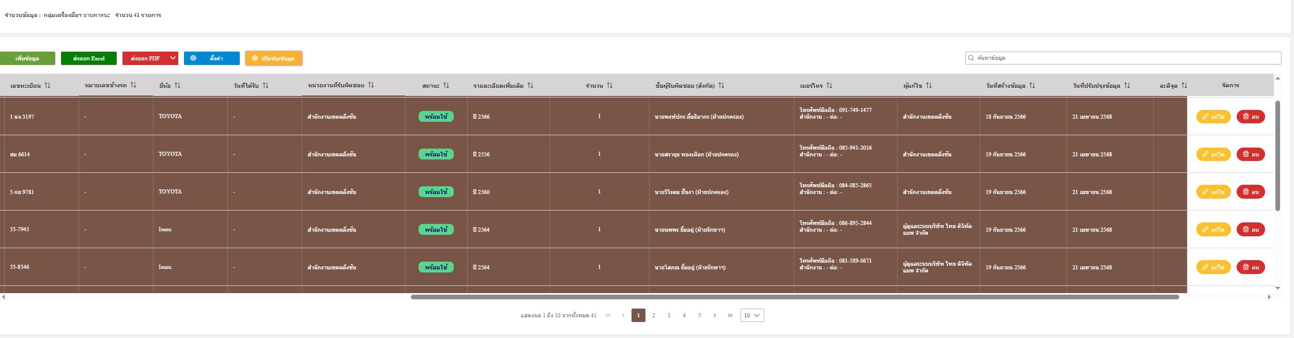1294x338 pixels.
Task: Sort by วันที่ปรับปรุงข้อมูล column sort icon
Action: (x=1127, y=86)
